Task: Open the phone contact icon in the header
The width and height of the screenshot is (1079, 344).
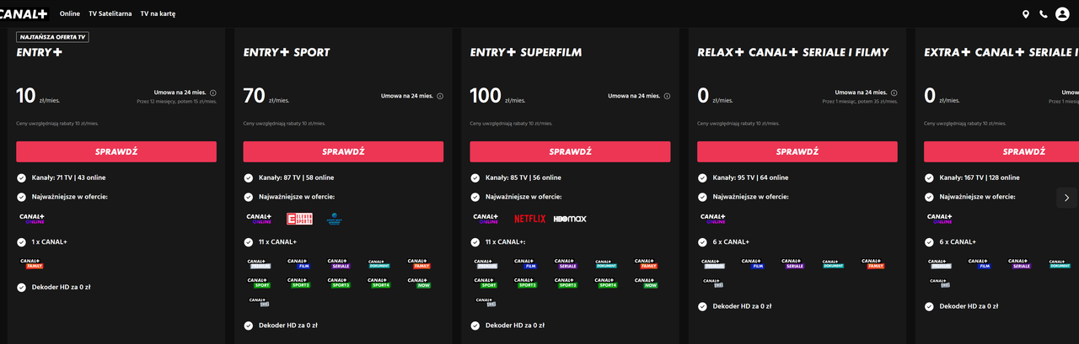Action: pos(1044,13)
